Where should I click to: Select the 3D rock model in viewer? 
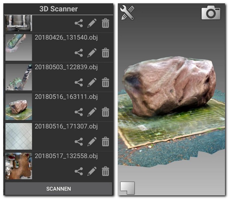pyautogui.click(x=169, y=86)
